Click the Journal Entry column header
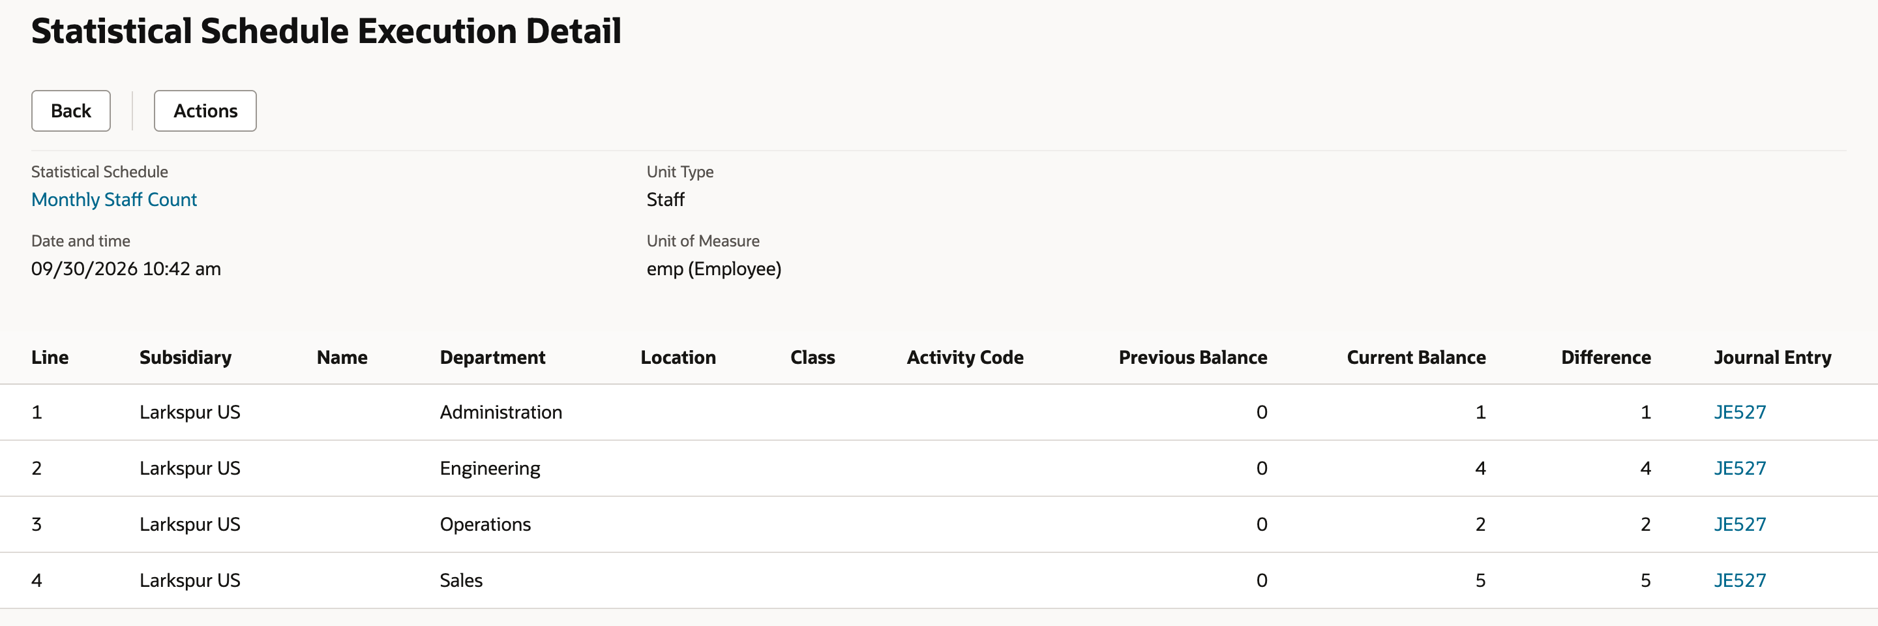This screenshot has width=1878, height=626. pos(1772,358)
